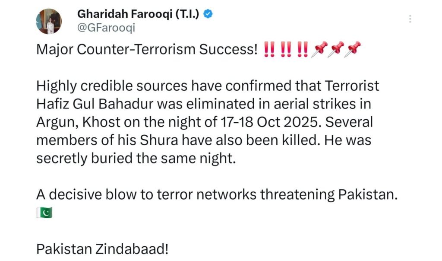Click the first pushpin emoji
442x261 pixels.
click(320, 50)
